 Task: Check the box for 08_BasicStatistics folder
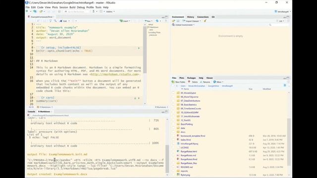click(x=173, y=104)
